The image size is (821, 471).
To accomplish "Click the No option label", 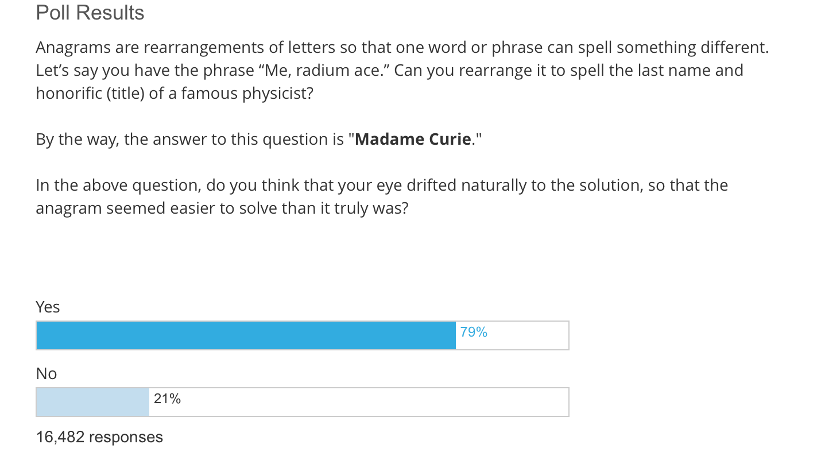I will 47,374.
